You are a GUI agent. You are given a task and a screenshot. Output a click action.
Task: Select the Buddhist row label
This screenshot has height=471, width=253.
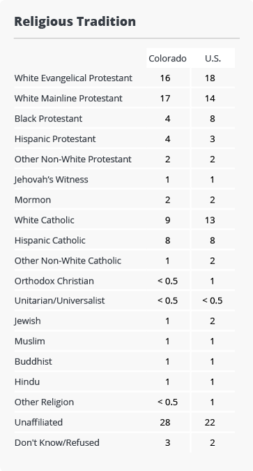[x=33, y=361]
